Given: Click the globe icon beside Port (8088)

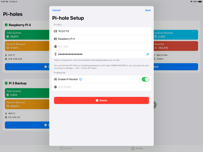Looking at the screenshot, I should click(56, 87).
